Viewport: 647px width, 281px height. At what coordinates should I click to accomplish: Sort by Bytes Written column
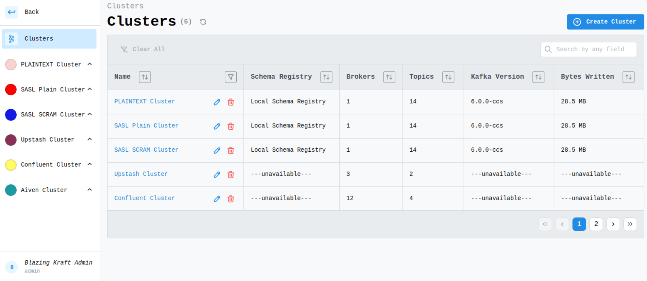tap(628, 77)
